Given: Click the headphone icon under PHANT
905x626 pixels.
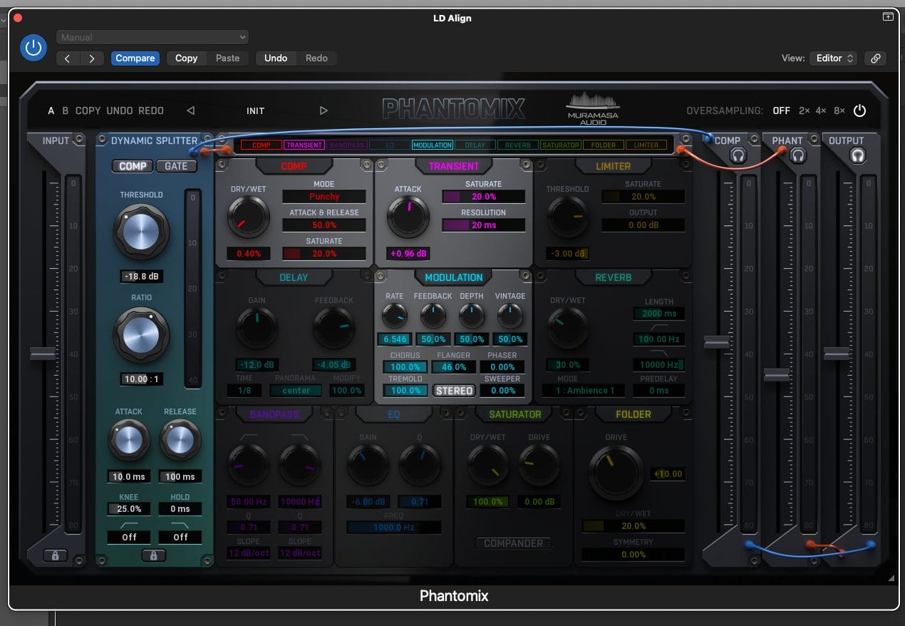Looking at the screenshot, I should (x=798, y=155).
